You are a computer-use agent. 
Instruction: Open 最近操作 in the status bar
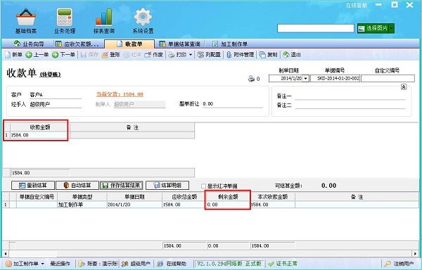pos(60,264)
